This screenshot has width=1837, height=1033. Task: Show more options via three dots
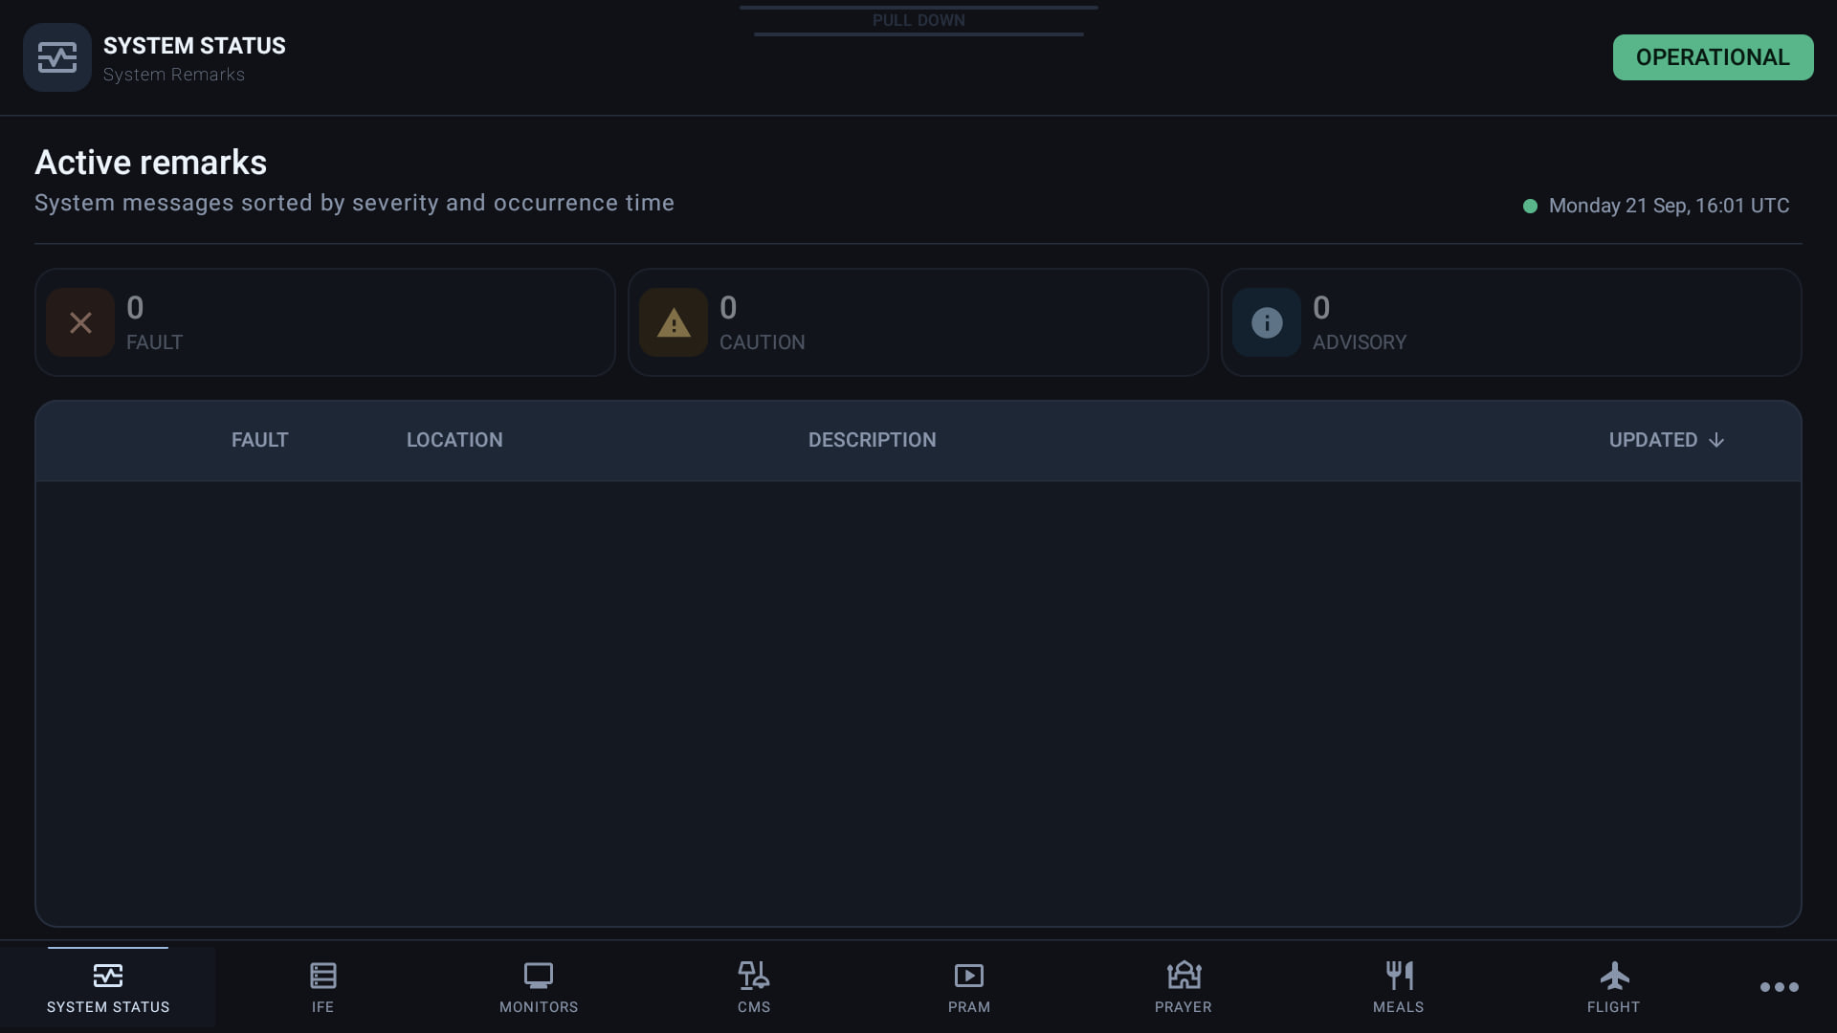[1780, 987]
